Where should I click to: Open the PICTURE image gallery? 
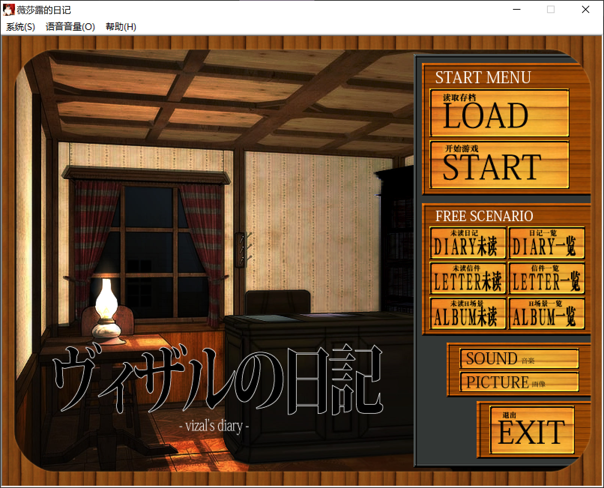[519, 382]
